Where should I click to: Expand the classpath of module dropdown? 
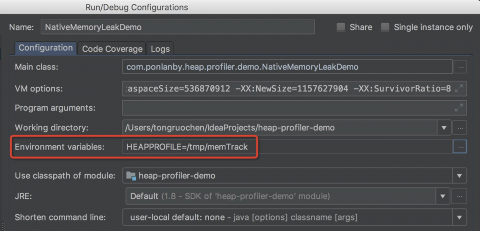459,176
